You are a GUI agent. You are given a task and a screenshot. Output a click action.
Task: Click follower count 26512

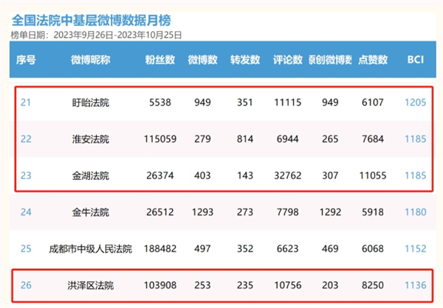(160, 212)
